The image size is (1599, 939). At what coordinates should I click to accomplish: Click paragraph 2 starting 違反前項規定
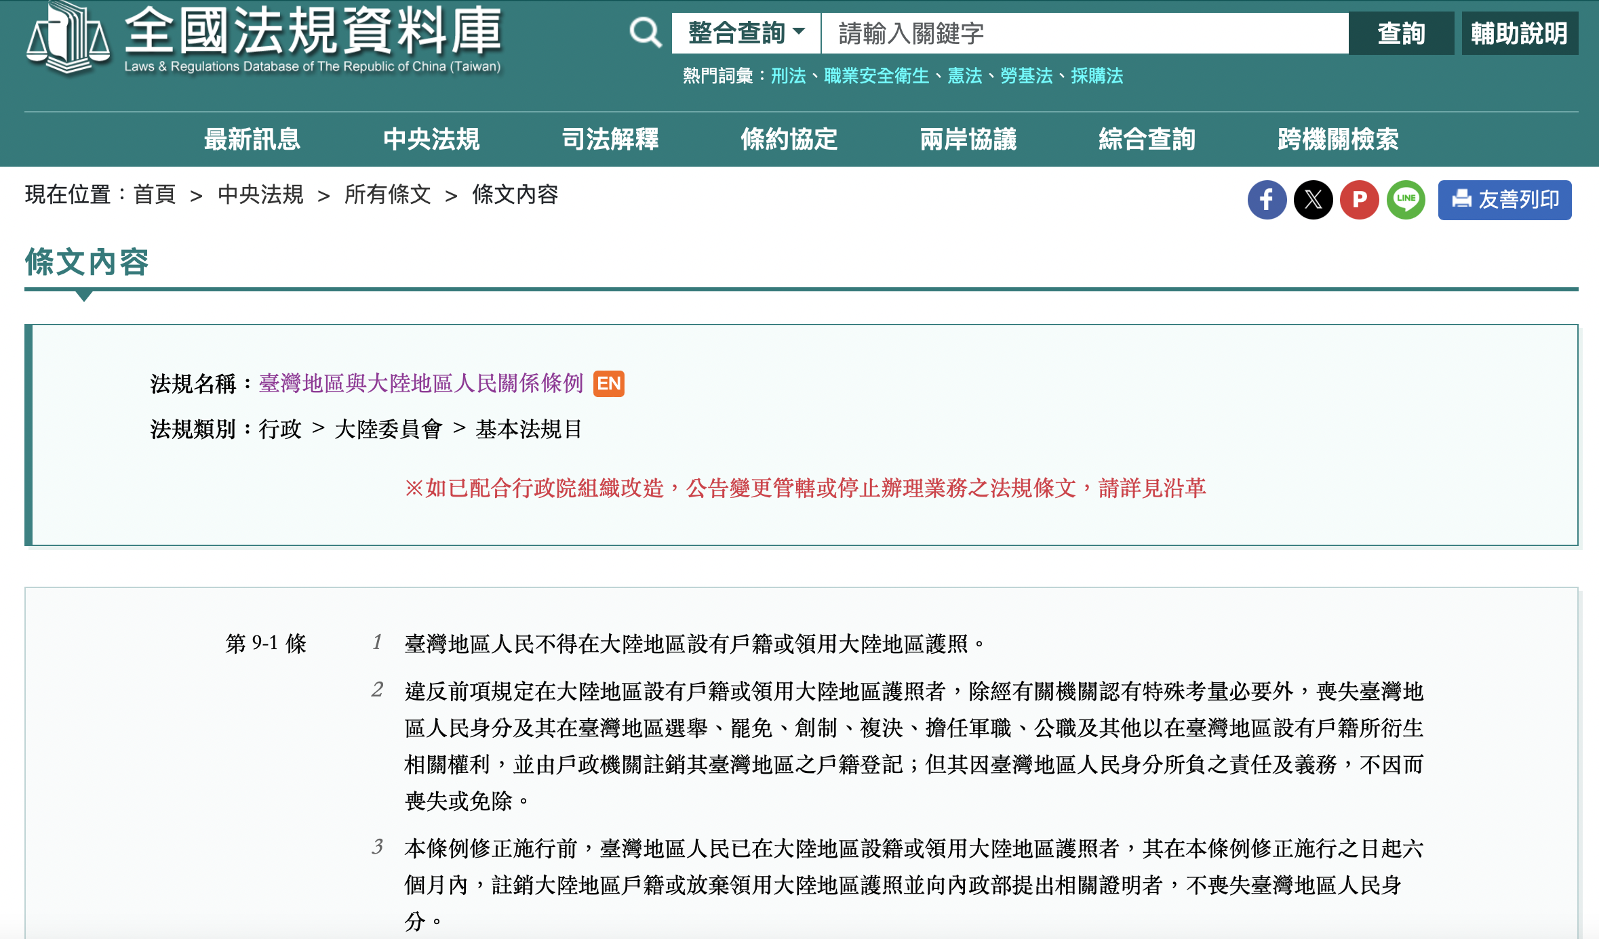[913, 746]
